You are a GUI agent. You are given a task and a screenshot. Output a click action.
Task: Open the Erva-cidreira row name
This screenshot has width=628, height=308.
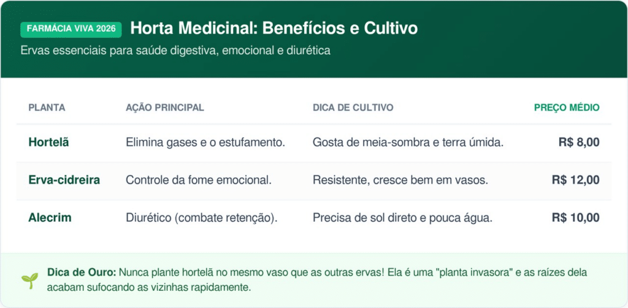64,180
